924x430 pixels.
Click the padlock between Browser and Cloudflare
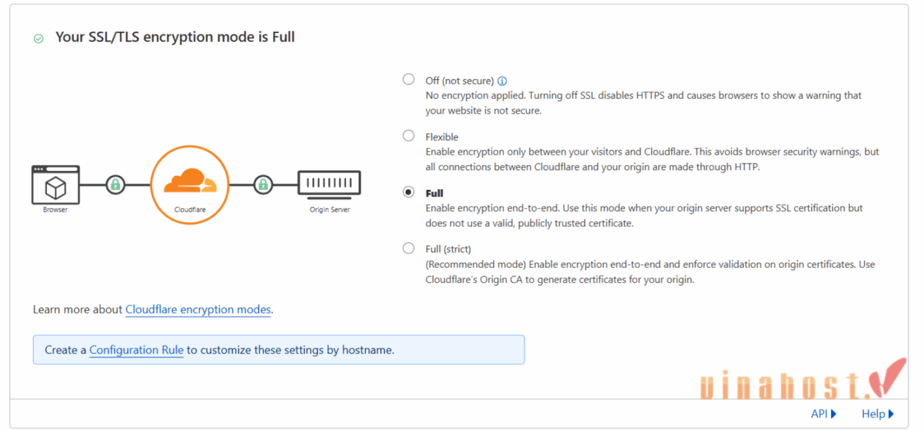(115, 185)
